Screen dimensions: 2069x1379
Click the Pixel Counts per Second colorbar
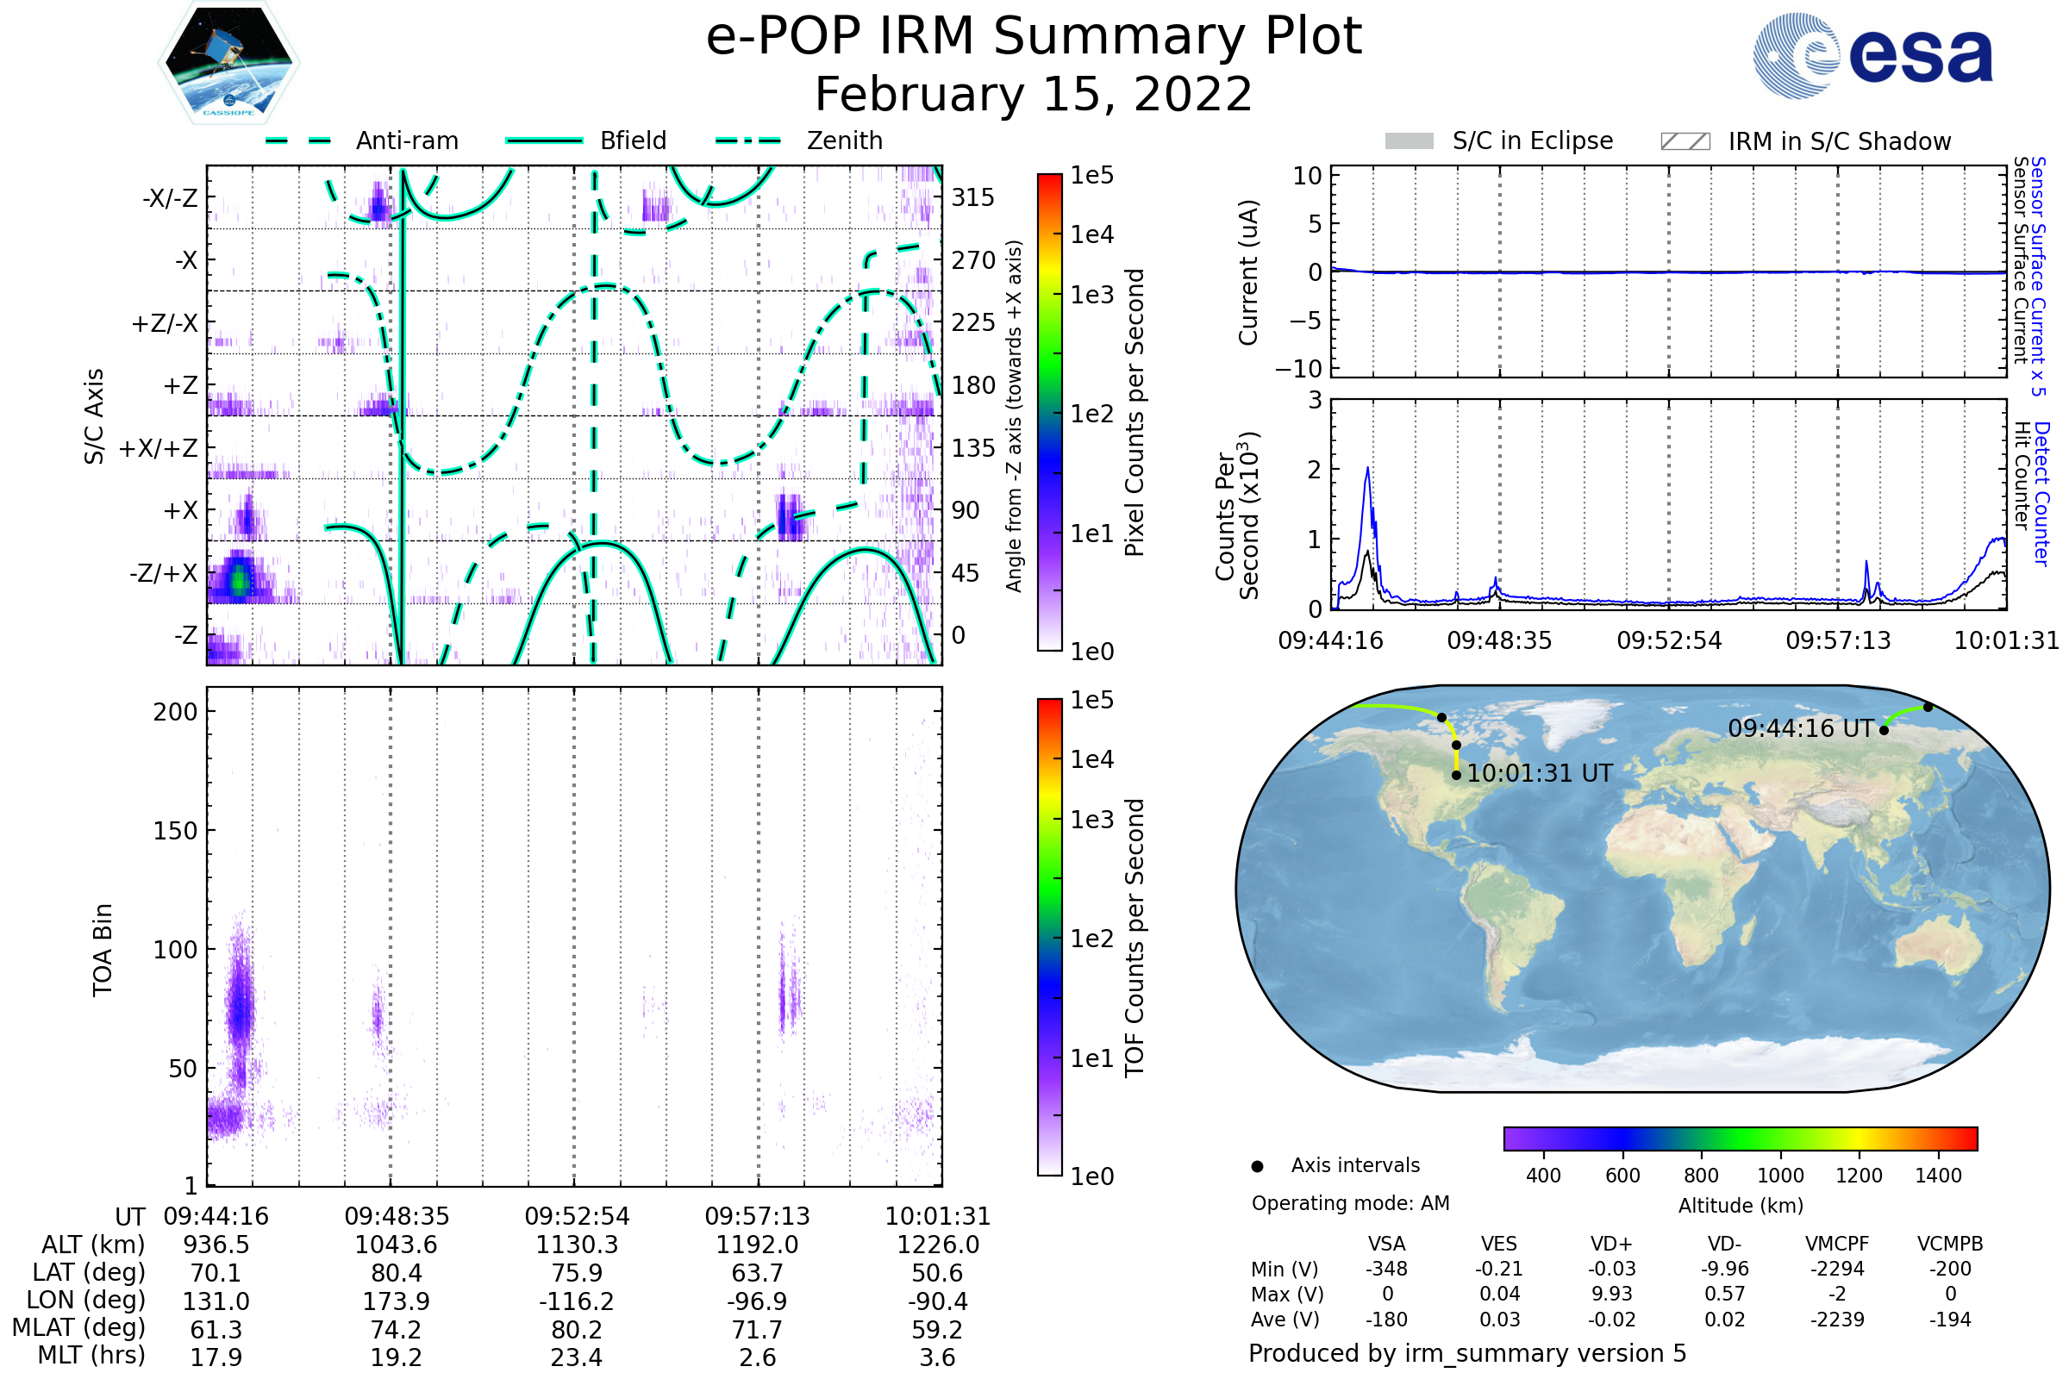tap(1050, 413)
